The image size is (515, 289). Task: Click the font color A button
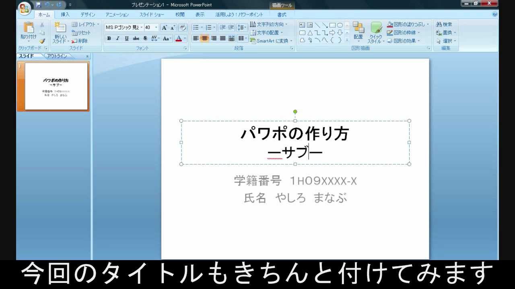point(179,39)
